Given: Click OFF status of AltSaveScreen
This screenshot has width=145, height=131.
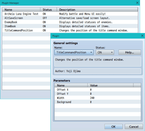Looking at the screenshot, I should [x=45, y=18].
